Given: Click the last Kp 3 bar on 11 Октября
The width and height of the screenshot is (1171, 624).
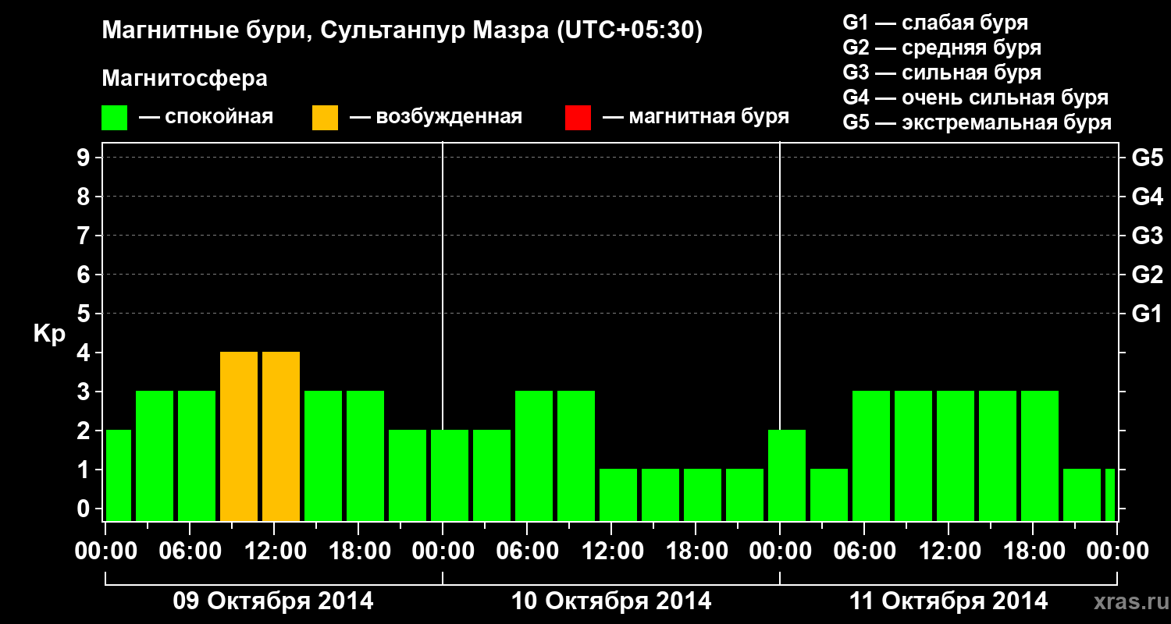Looking at the screenshot, I should 1040,456.
